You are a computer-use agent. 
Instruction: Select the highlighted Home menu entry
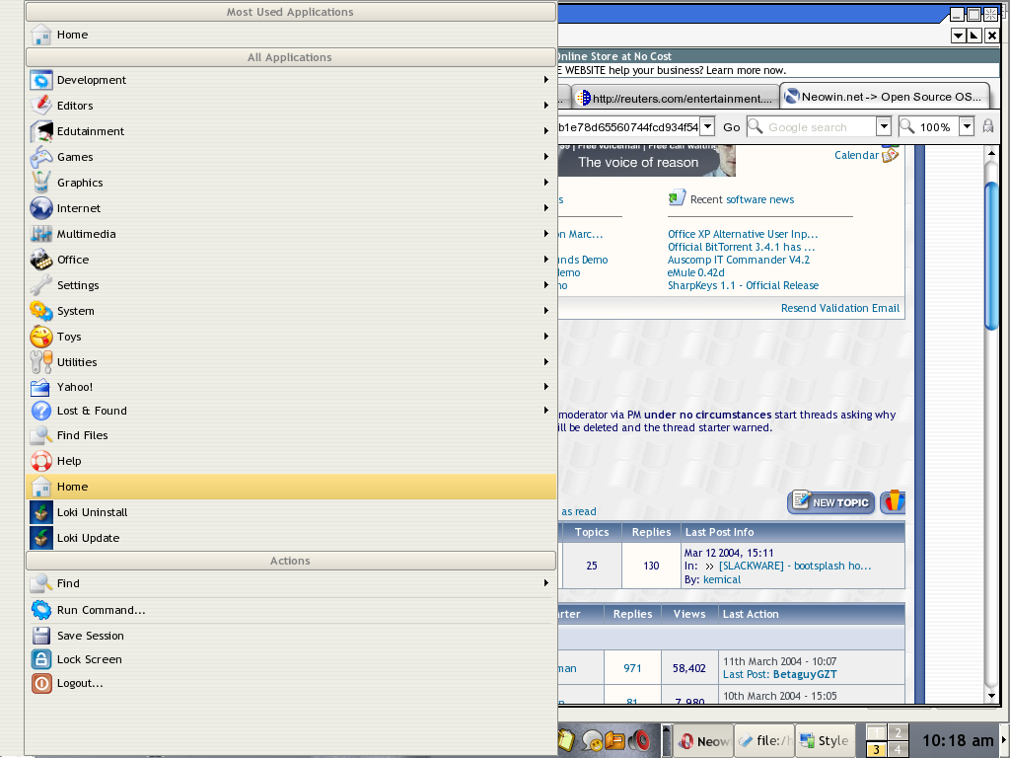coord(290,487)
